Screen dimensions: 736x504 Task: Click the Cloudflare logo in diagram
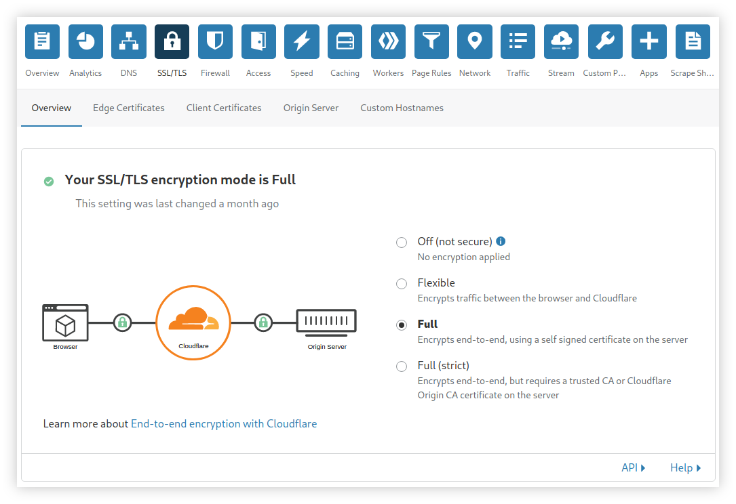point(193,322)
